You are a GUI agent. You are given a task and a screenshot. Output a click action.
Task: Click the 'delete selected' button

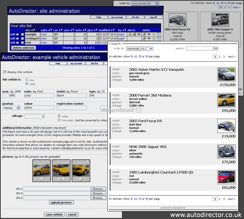[x=23, y=48]
